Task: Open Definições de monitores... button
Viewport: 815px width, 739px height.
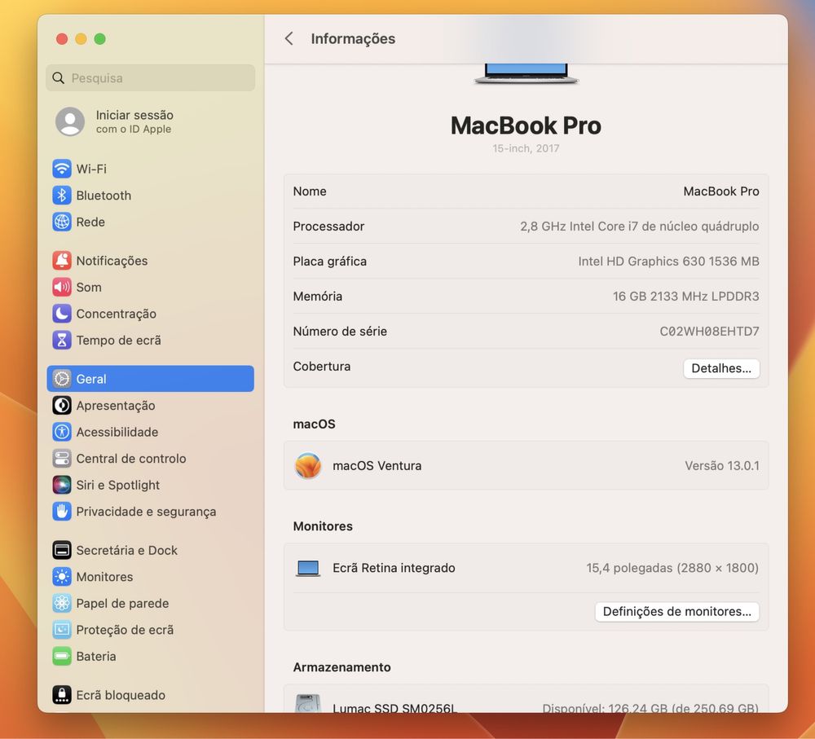Action: 676,612
